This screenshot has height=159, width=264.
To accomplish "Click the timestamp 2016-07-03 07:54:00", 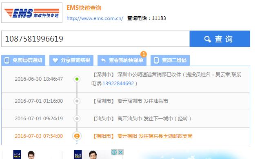I will [x=39, y=136].
